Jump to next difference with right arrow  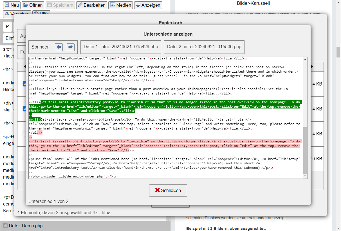(71, 47)
